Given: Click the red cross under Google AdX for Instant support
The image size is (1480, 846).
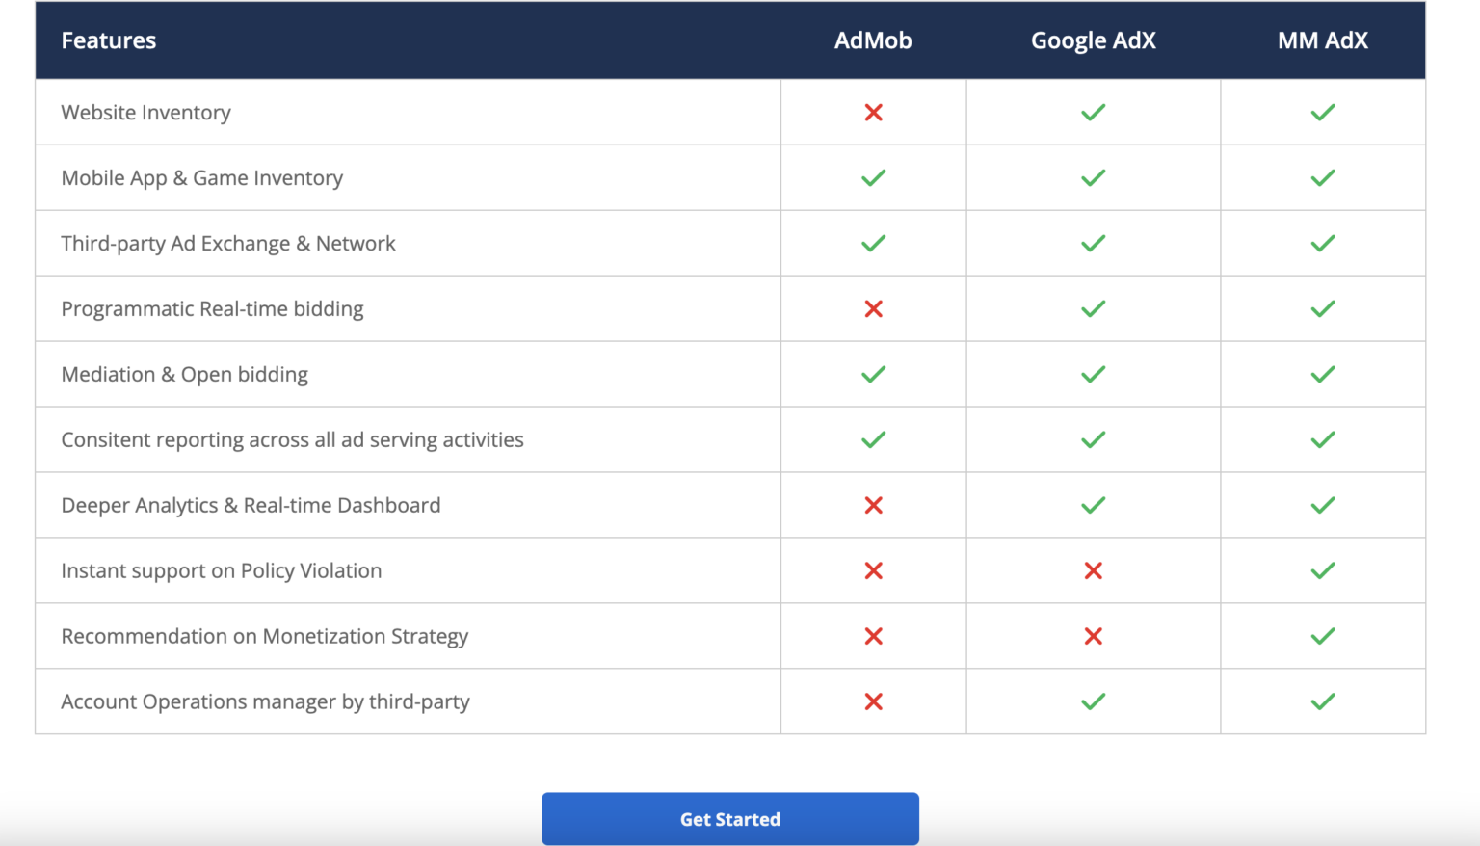Looking at the screenshot, I should click(x=1093, y=570).
